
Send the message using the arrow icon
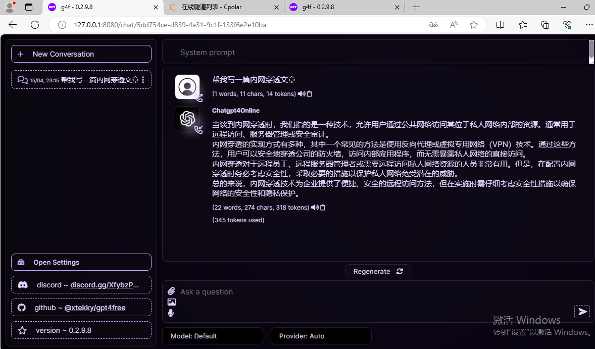[582, 312]
